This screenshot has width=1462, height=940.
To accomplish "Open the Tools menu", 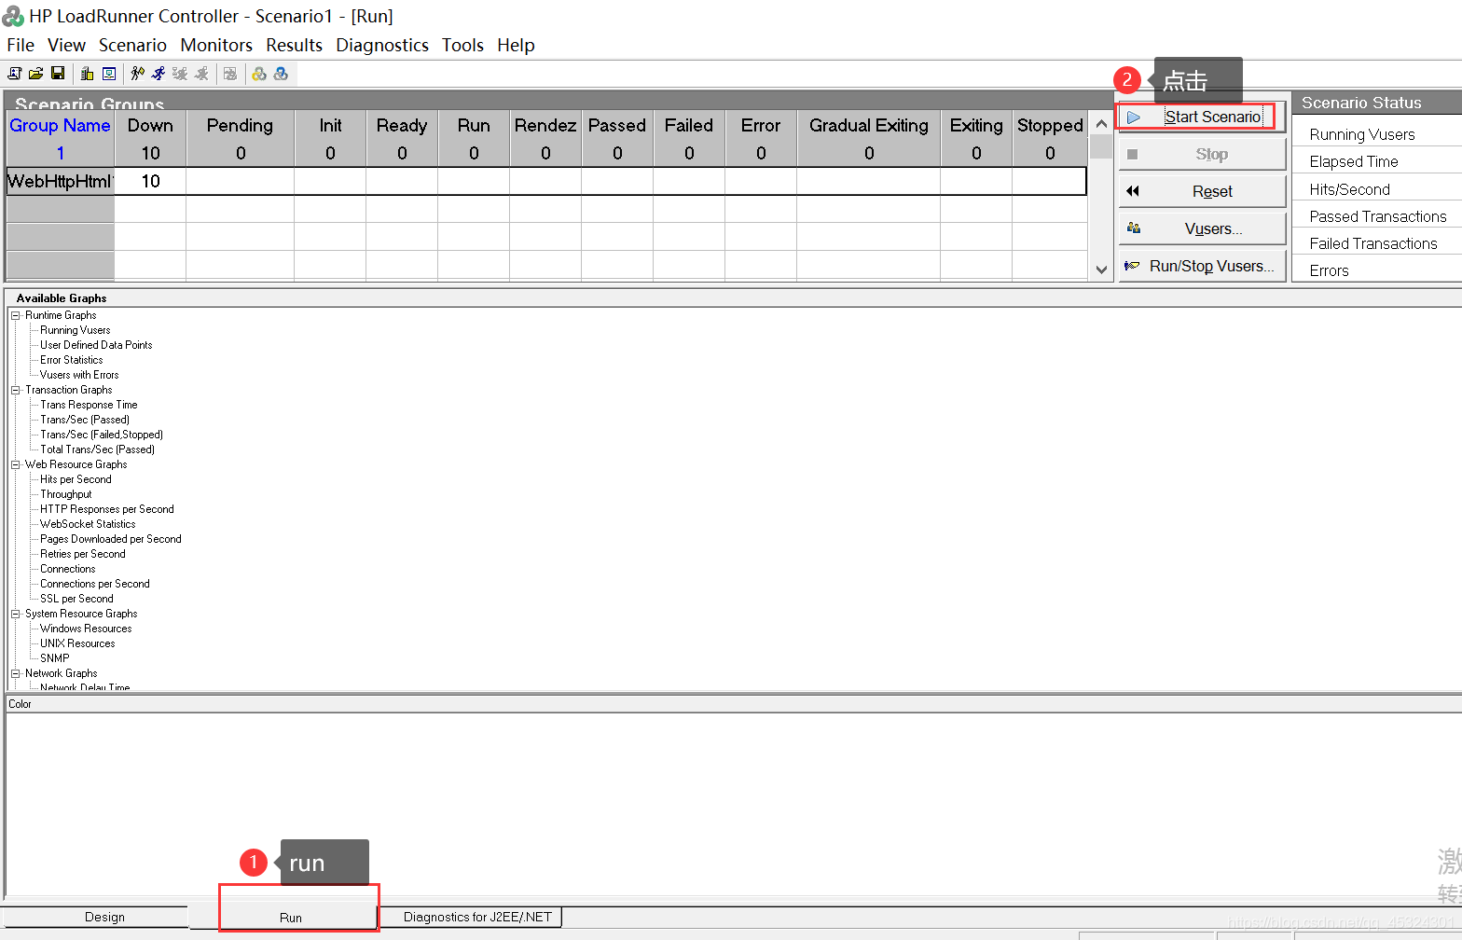I will tap(462, 45).
